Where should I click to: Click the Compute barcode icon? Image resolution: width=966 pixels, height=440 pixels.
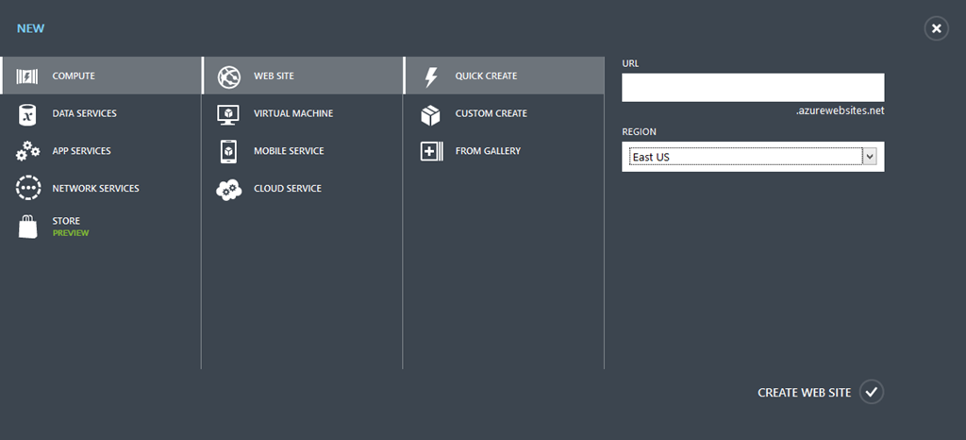[27, 76]
